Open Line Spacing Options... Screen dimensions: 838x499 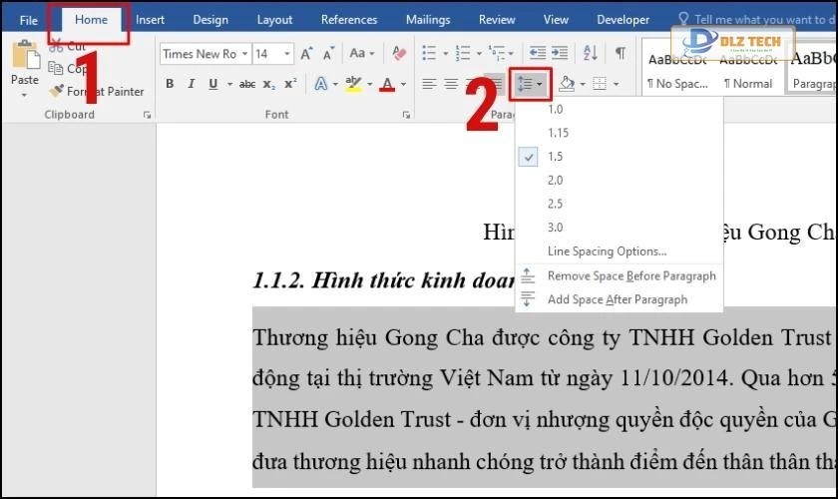607,251
